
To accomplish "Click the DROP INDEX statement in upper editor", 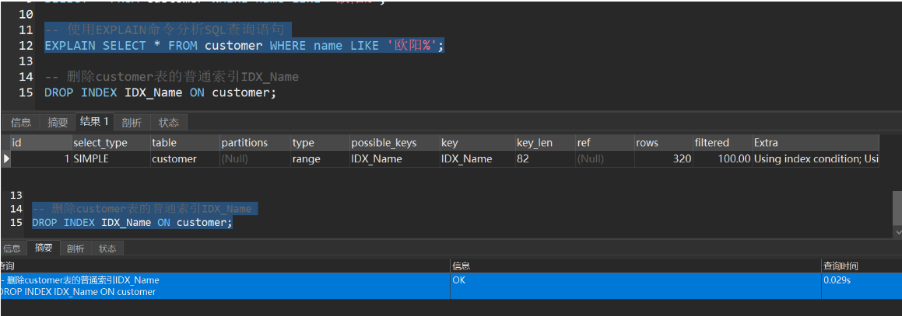I will click(x=160, y=92).
